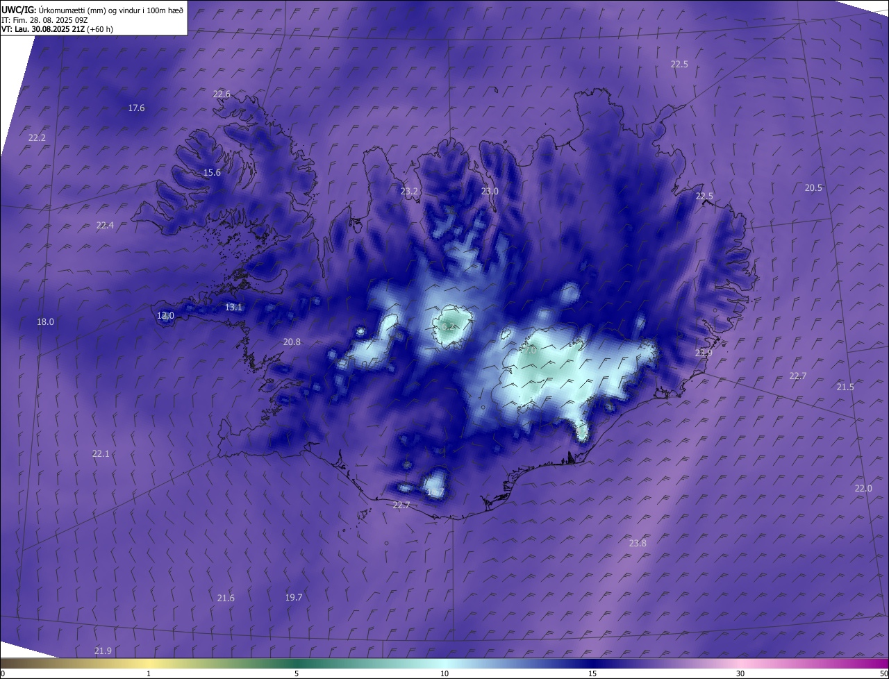Click the 22.6 value label on the map
Viewport: 889px width, 679px height.
pos(222,94)
